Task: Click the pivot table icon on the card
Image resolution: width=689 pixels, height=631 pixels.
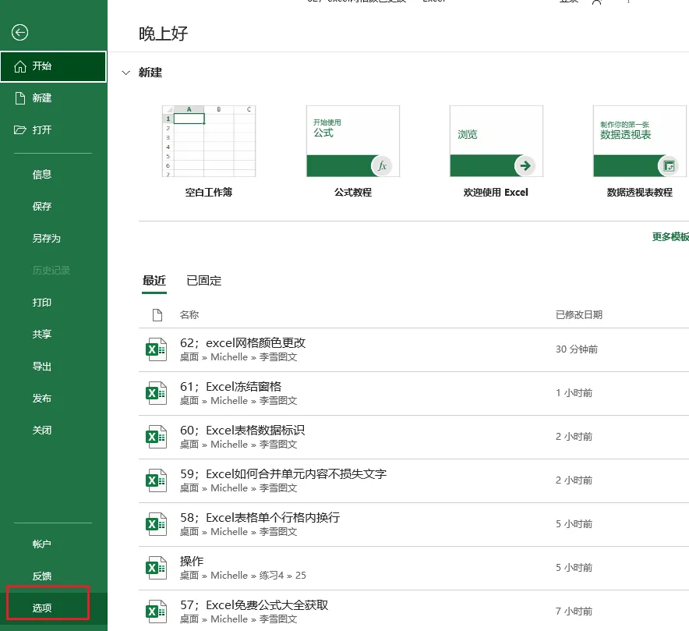Action: tap(669, 166)
